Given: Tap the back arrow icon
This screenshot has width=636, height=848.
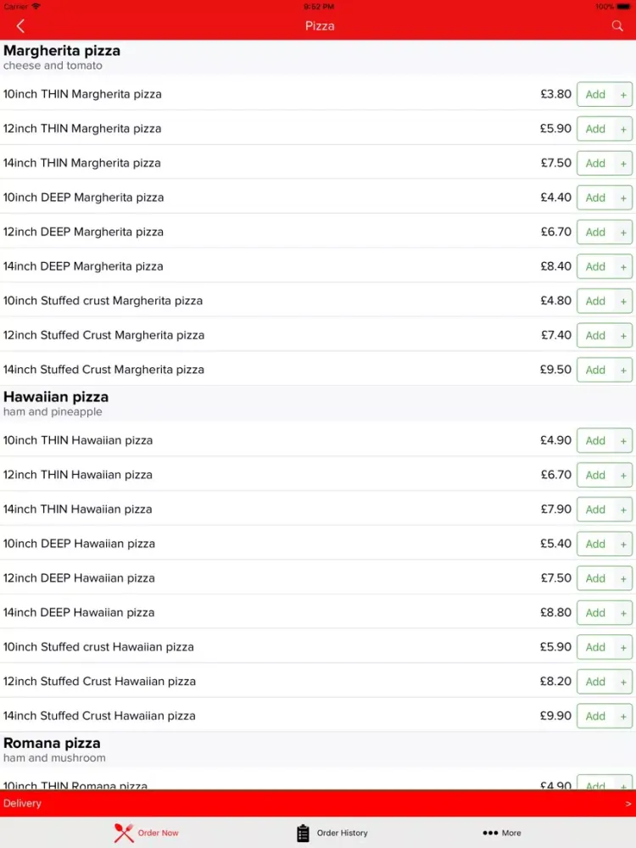Looking at the screenshot, I should tap(20, 26).
